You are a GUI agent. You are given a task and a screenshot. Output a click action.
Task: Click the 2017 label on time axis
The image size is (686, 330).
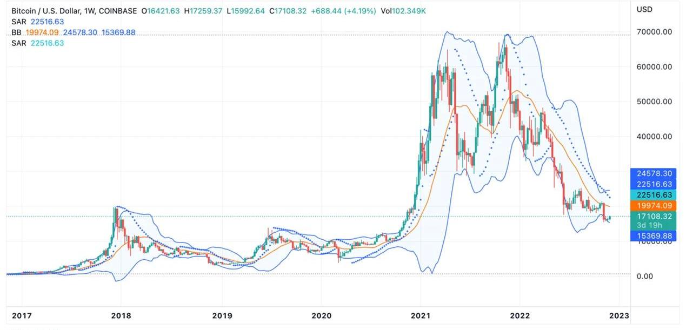click(x=21, y=315)
